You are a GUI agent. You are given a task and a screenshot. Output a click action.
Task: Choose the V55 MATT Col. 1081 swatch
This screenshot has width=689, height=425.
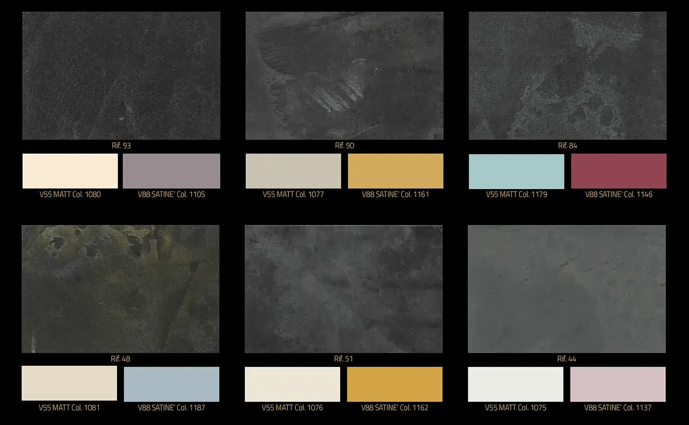(69, 383)
